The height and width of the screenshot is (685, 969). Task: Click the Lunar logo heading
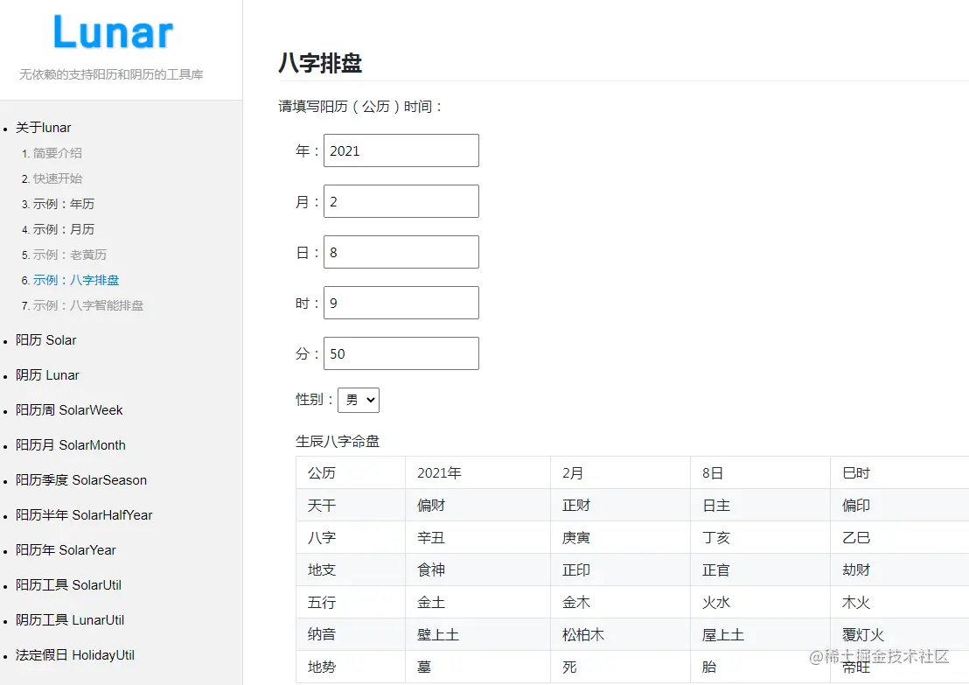click(113, 32)
